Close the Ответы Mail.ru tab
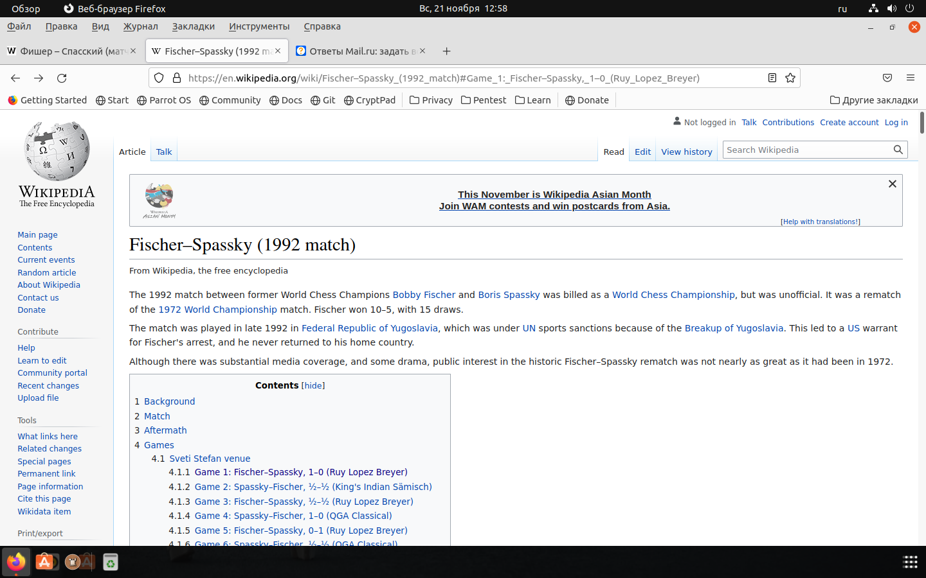The height and width of the screenshot is (578, 926). coord(422,51)
